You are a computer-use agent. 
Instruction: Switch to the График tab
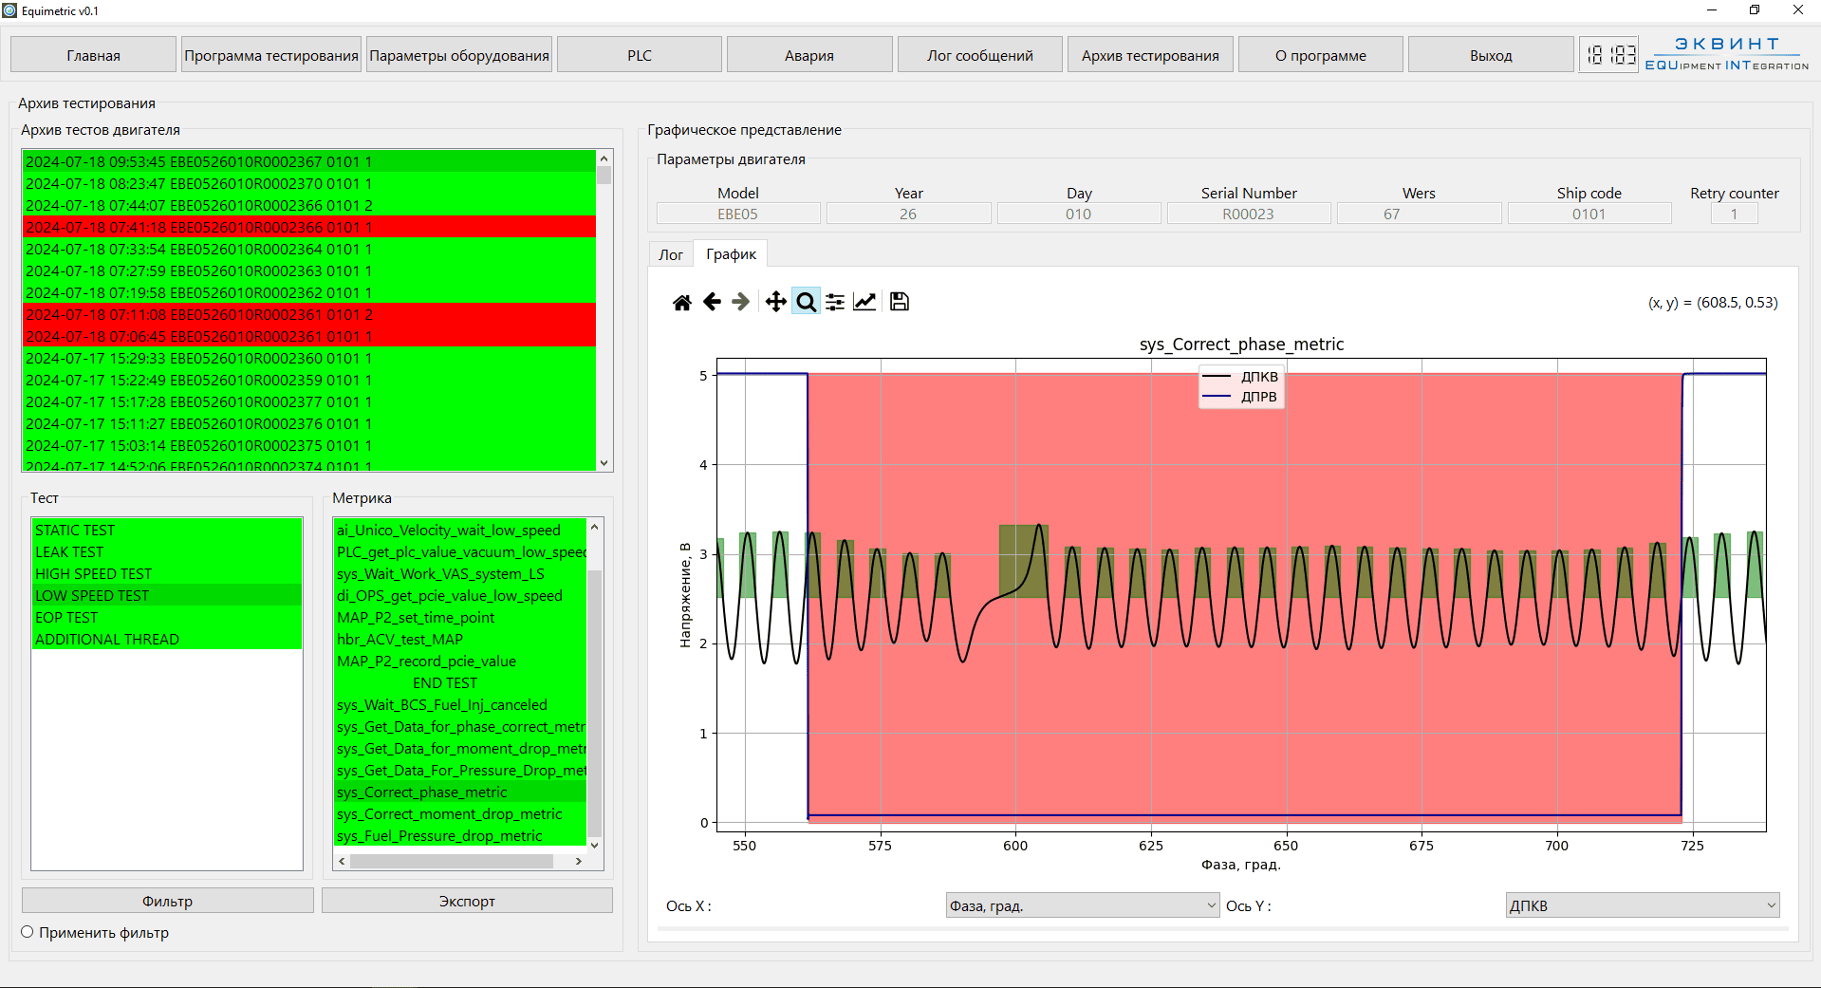pyautogui.click(x=731, y=254)
